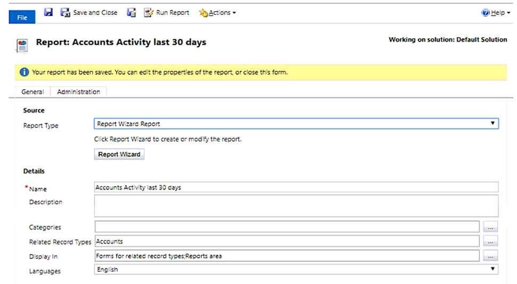Viewport: 517px width, 284px height.
Task: Open the Actions star icon
Action: [203, 13]
